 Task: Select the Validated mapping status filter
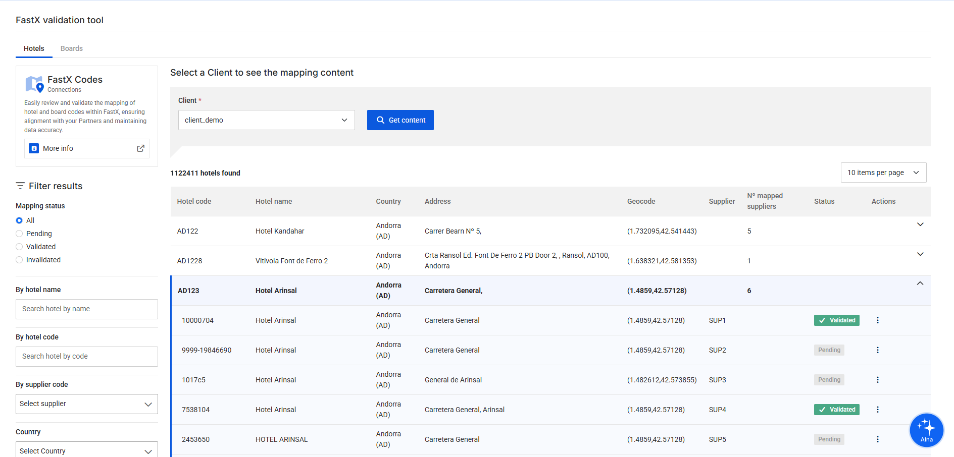point(19,247)
